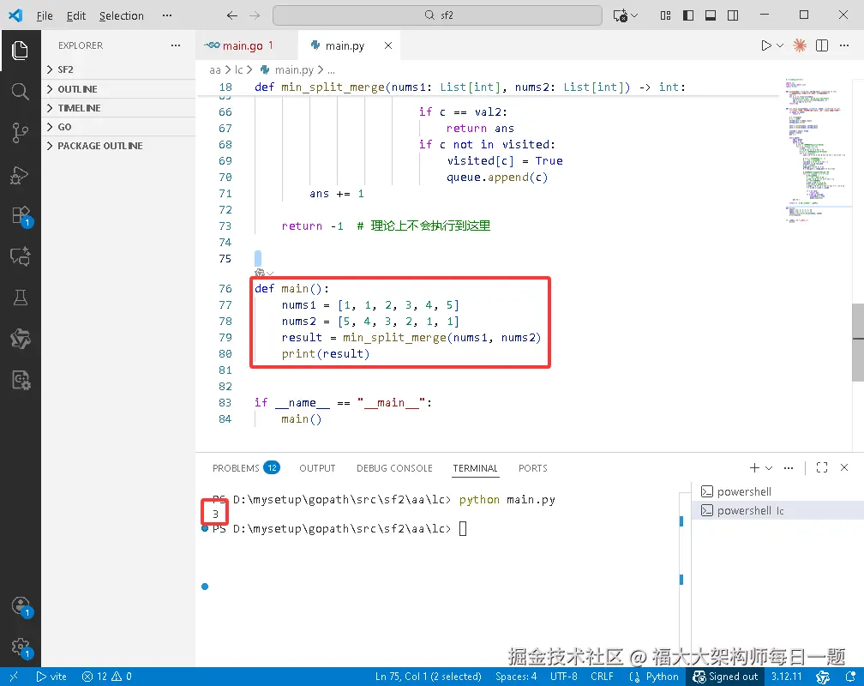Split the editor to the right
The image size is (864, 686).
[x=821, y=45]
